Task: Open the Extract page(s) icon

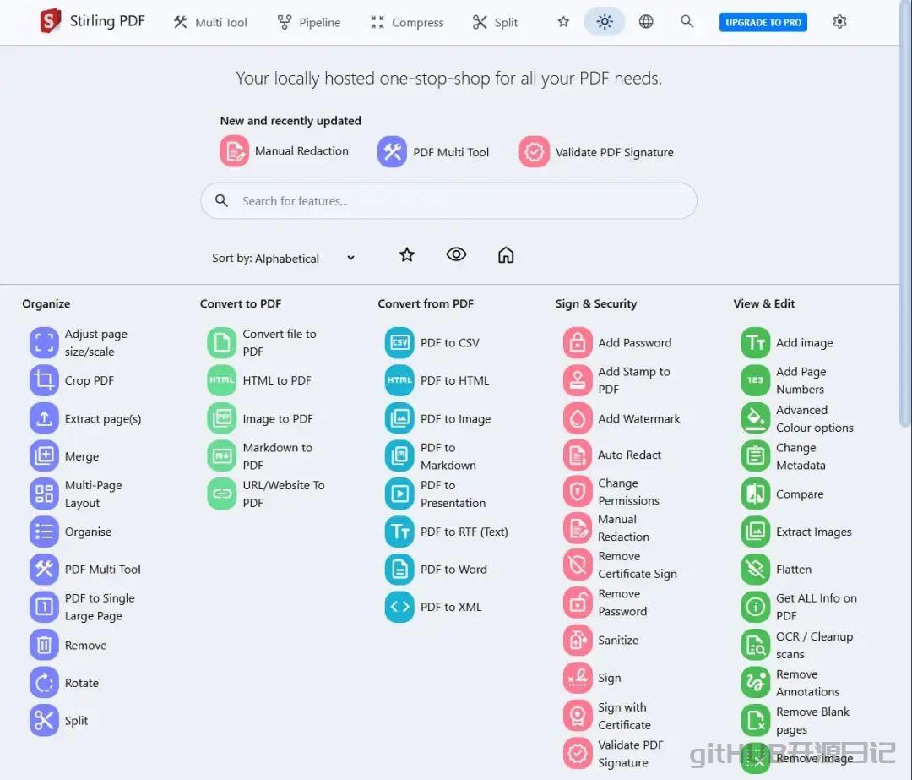Action: [x=44, y=418]
